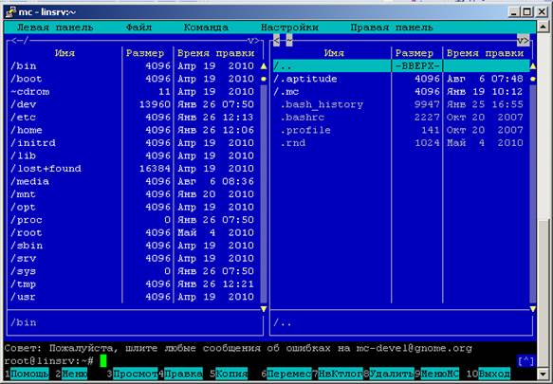This screenshot has width=553, height=384.
Task: Click the right panel yellow scroll-up arrow
Action: pos(533,66)
